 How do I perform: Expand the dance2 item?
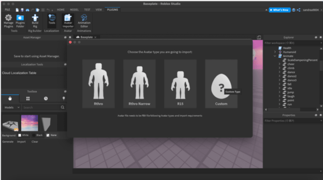pyautogui.click(x=279, y=76)
